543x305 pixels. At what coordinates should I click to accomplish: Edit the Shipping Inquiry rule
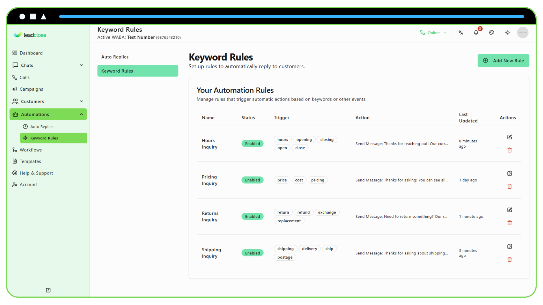[510, 247]
